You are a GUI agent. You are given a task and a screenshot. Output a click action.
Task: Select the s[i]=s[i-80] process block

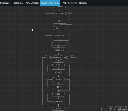pyautogui.click(x=59, y=72)
